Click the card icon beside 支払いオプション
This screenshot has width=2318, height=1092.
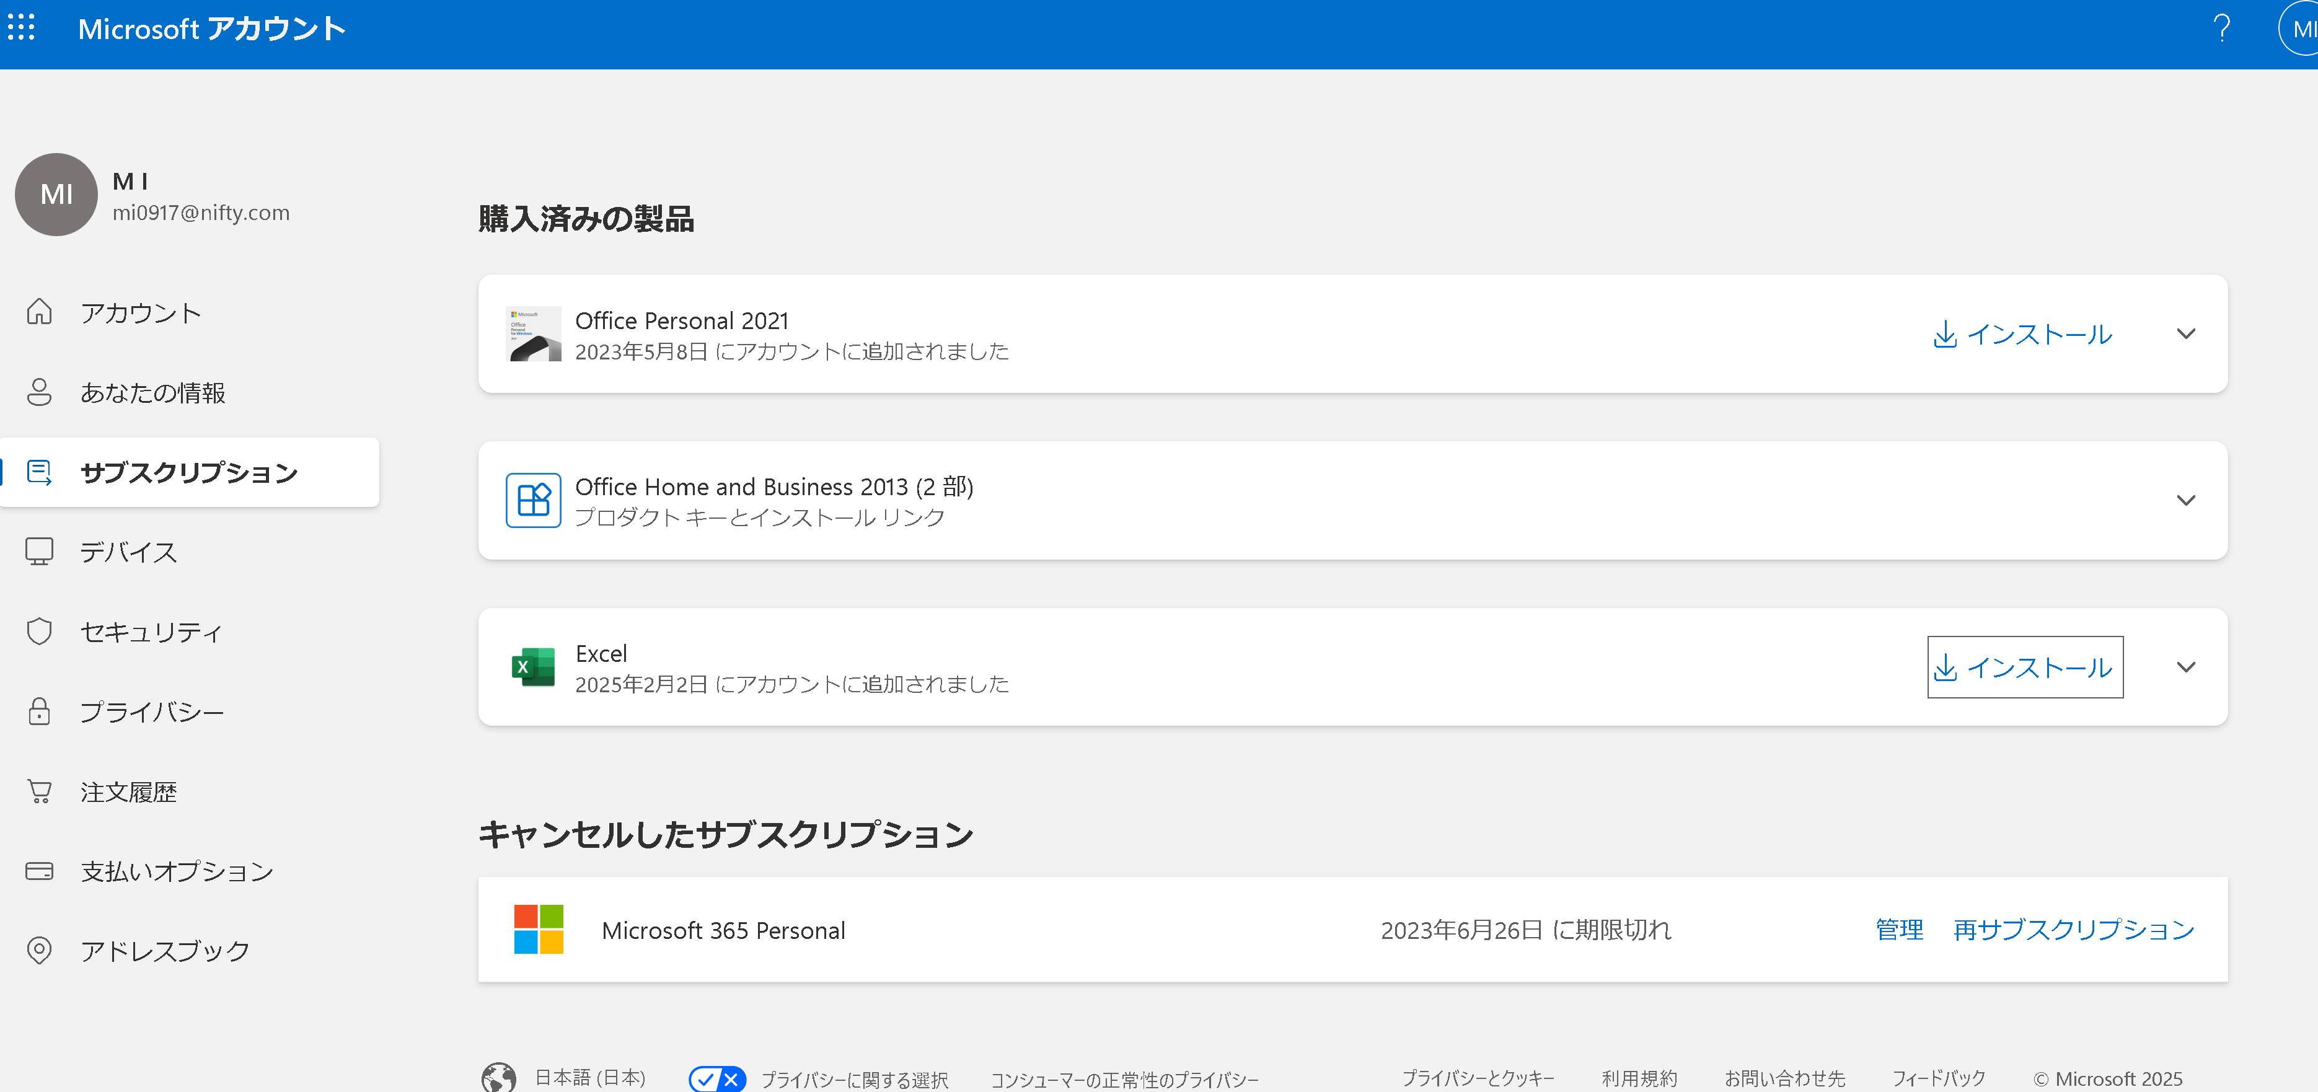point(38,871)
